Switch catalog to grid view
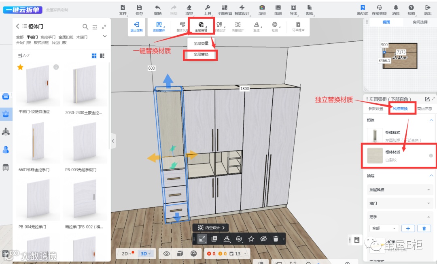This screenshot has height=264, width=437. tap(94, 56)
